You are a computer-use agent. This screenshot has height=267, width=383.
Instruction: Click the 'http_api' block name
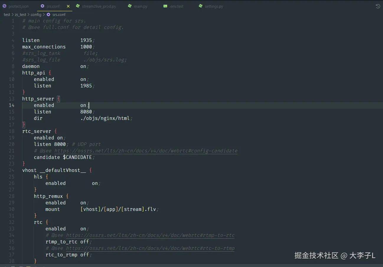(34, 73)
